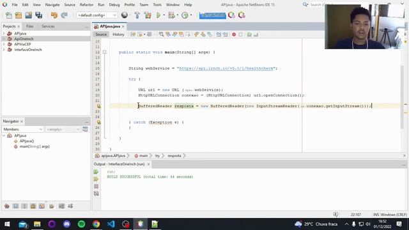Click the globe browser icon in the toolbar
Screen dimensions: 409x230
125,15
